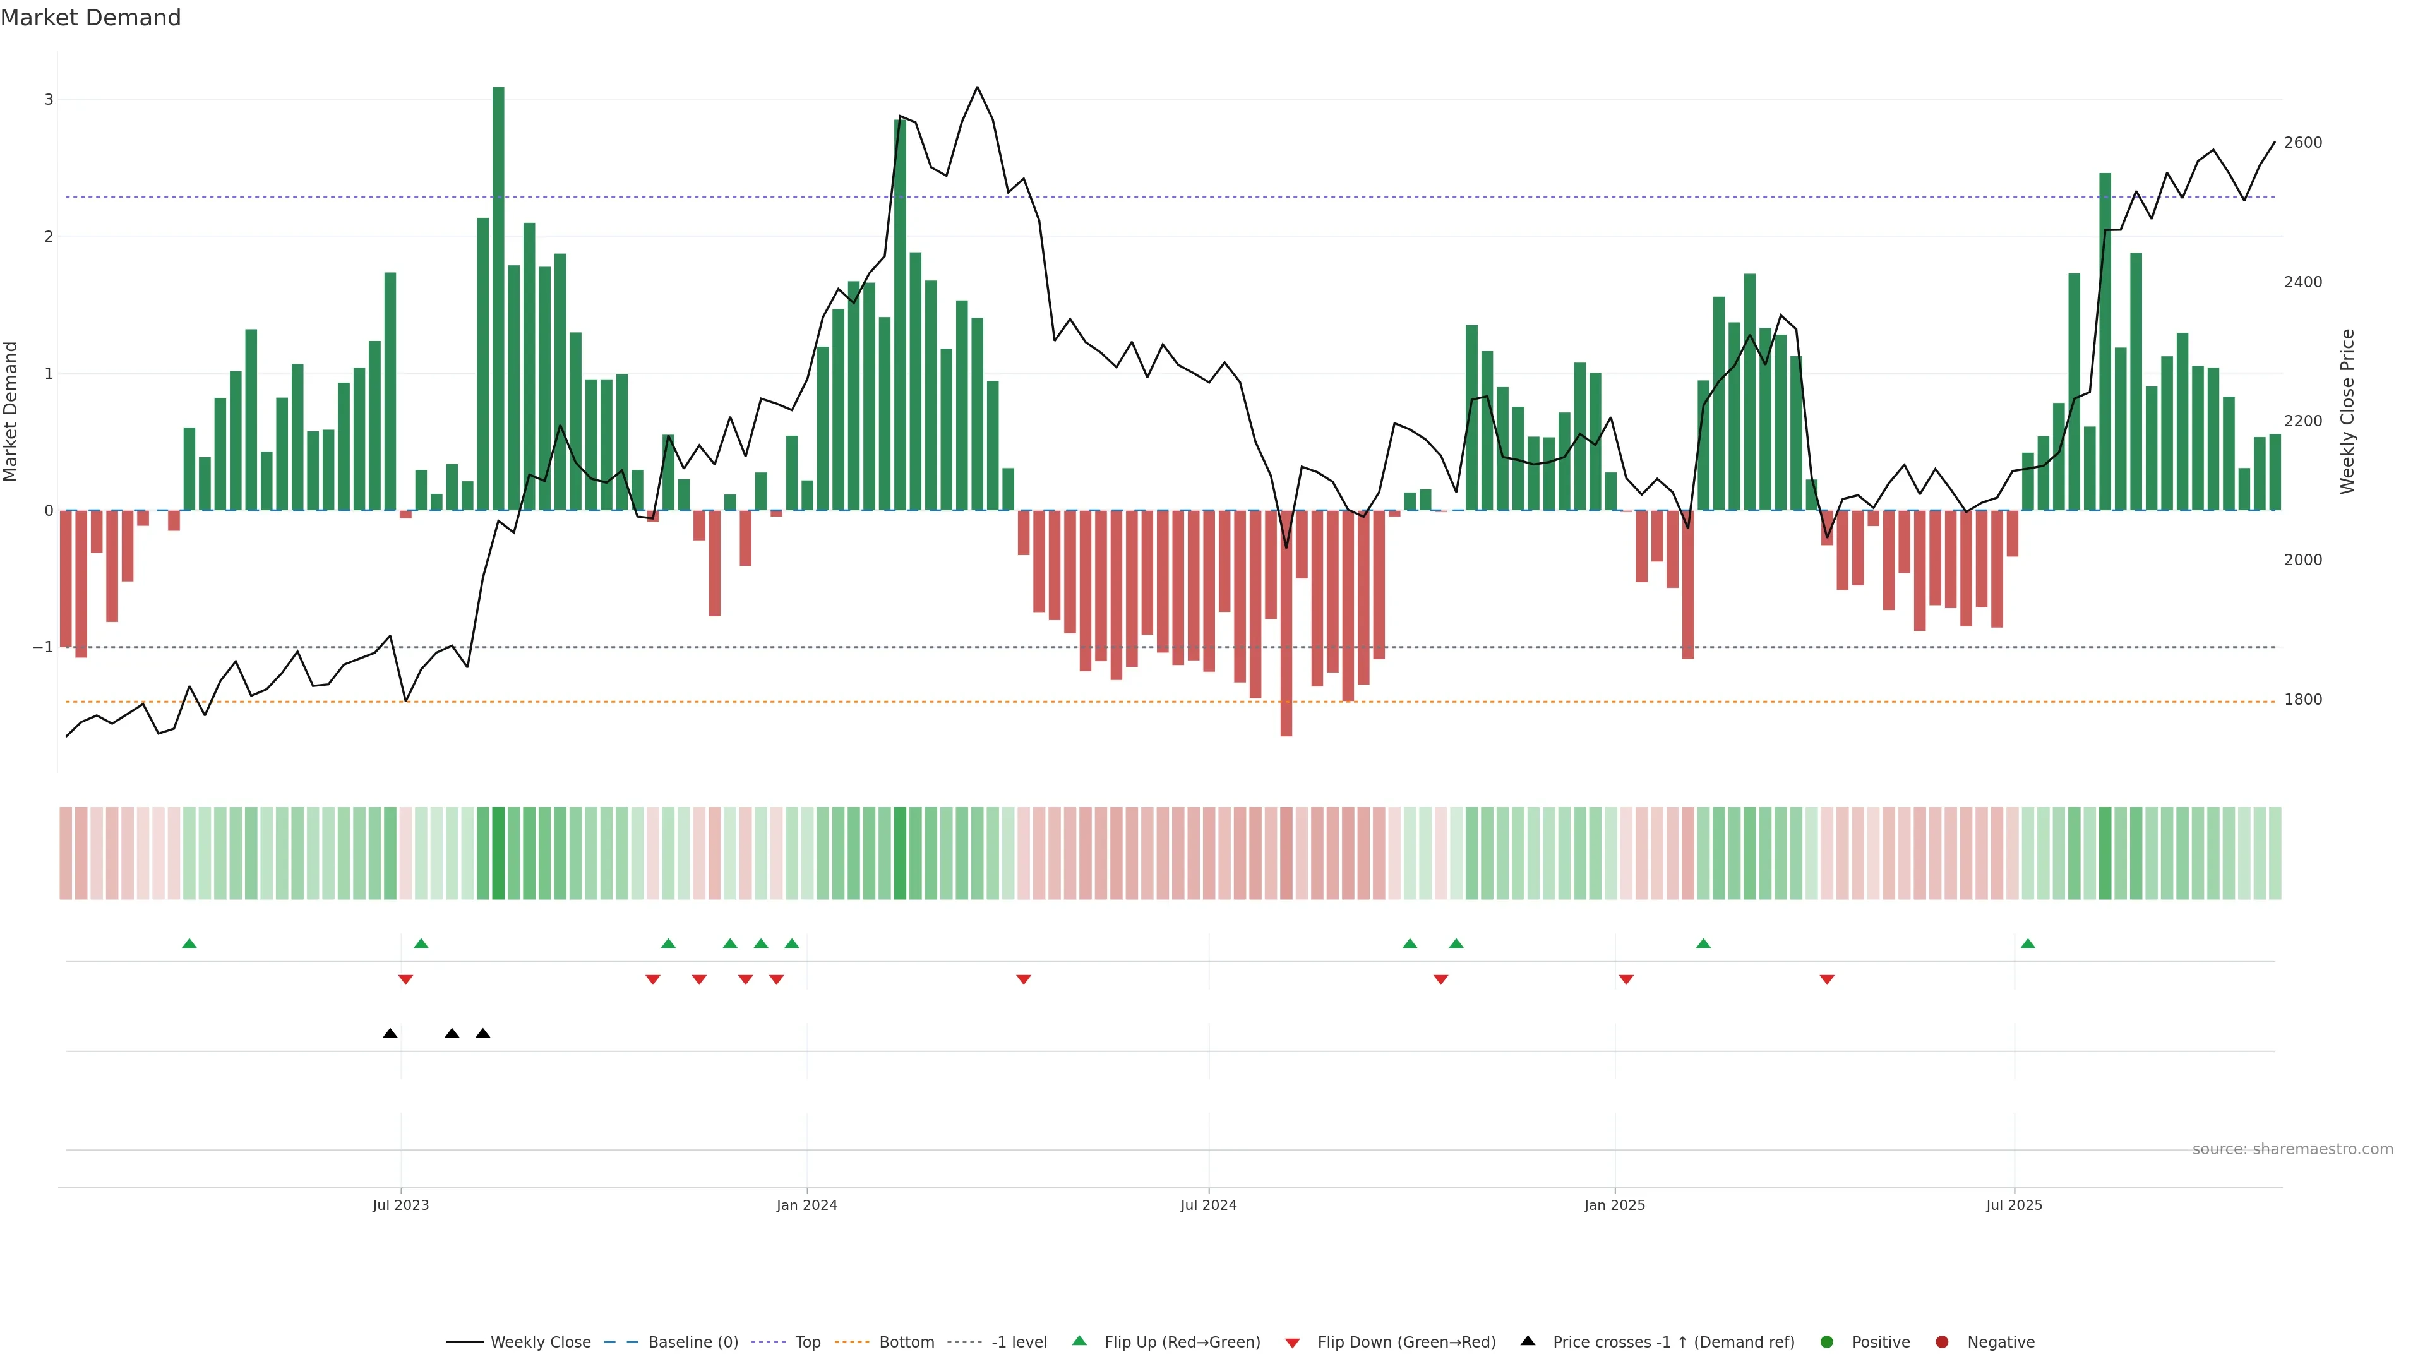
Task: Click the rightmost red Flip Down marker
Action: 1827,980
